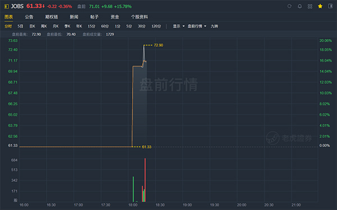Switch to the 期权链 tab
This screenshot has width=337, height=210.
51,17
